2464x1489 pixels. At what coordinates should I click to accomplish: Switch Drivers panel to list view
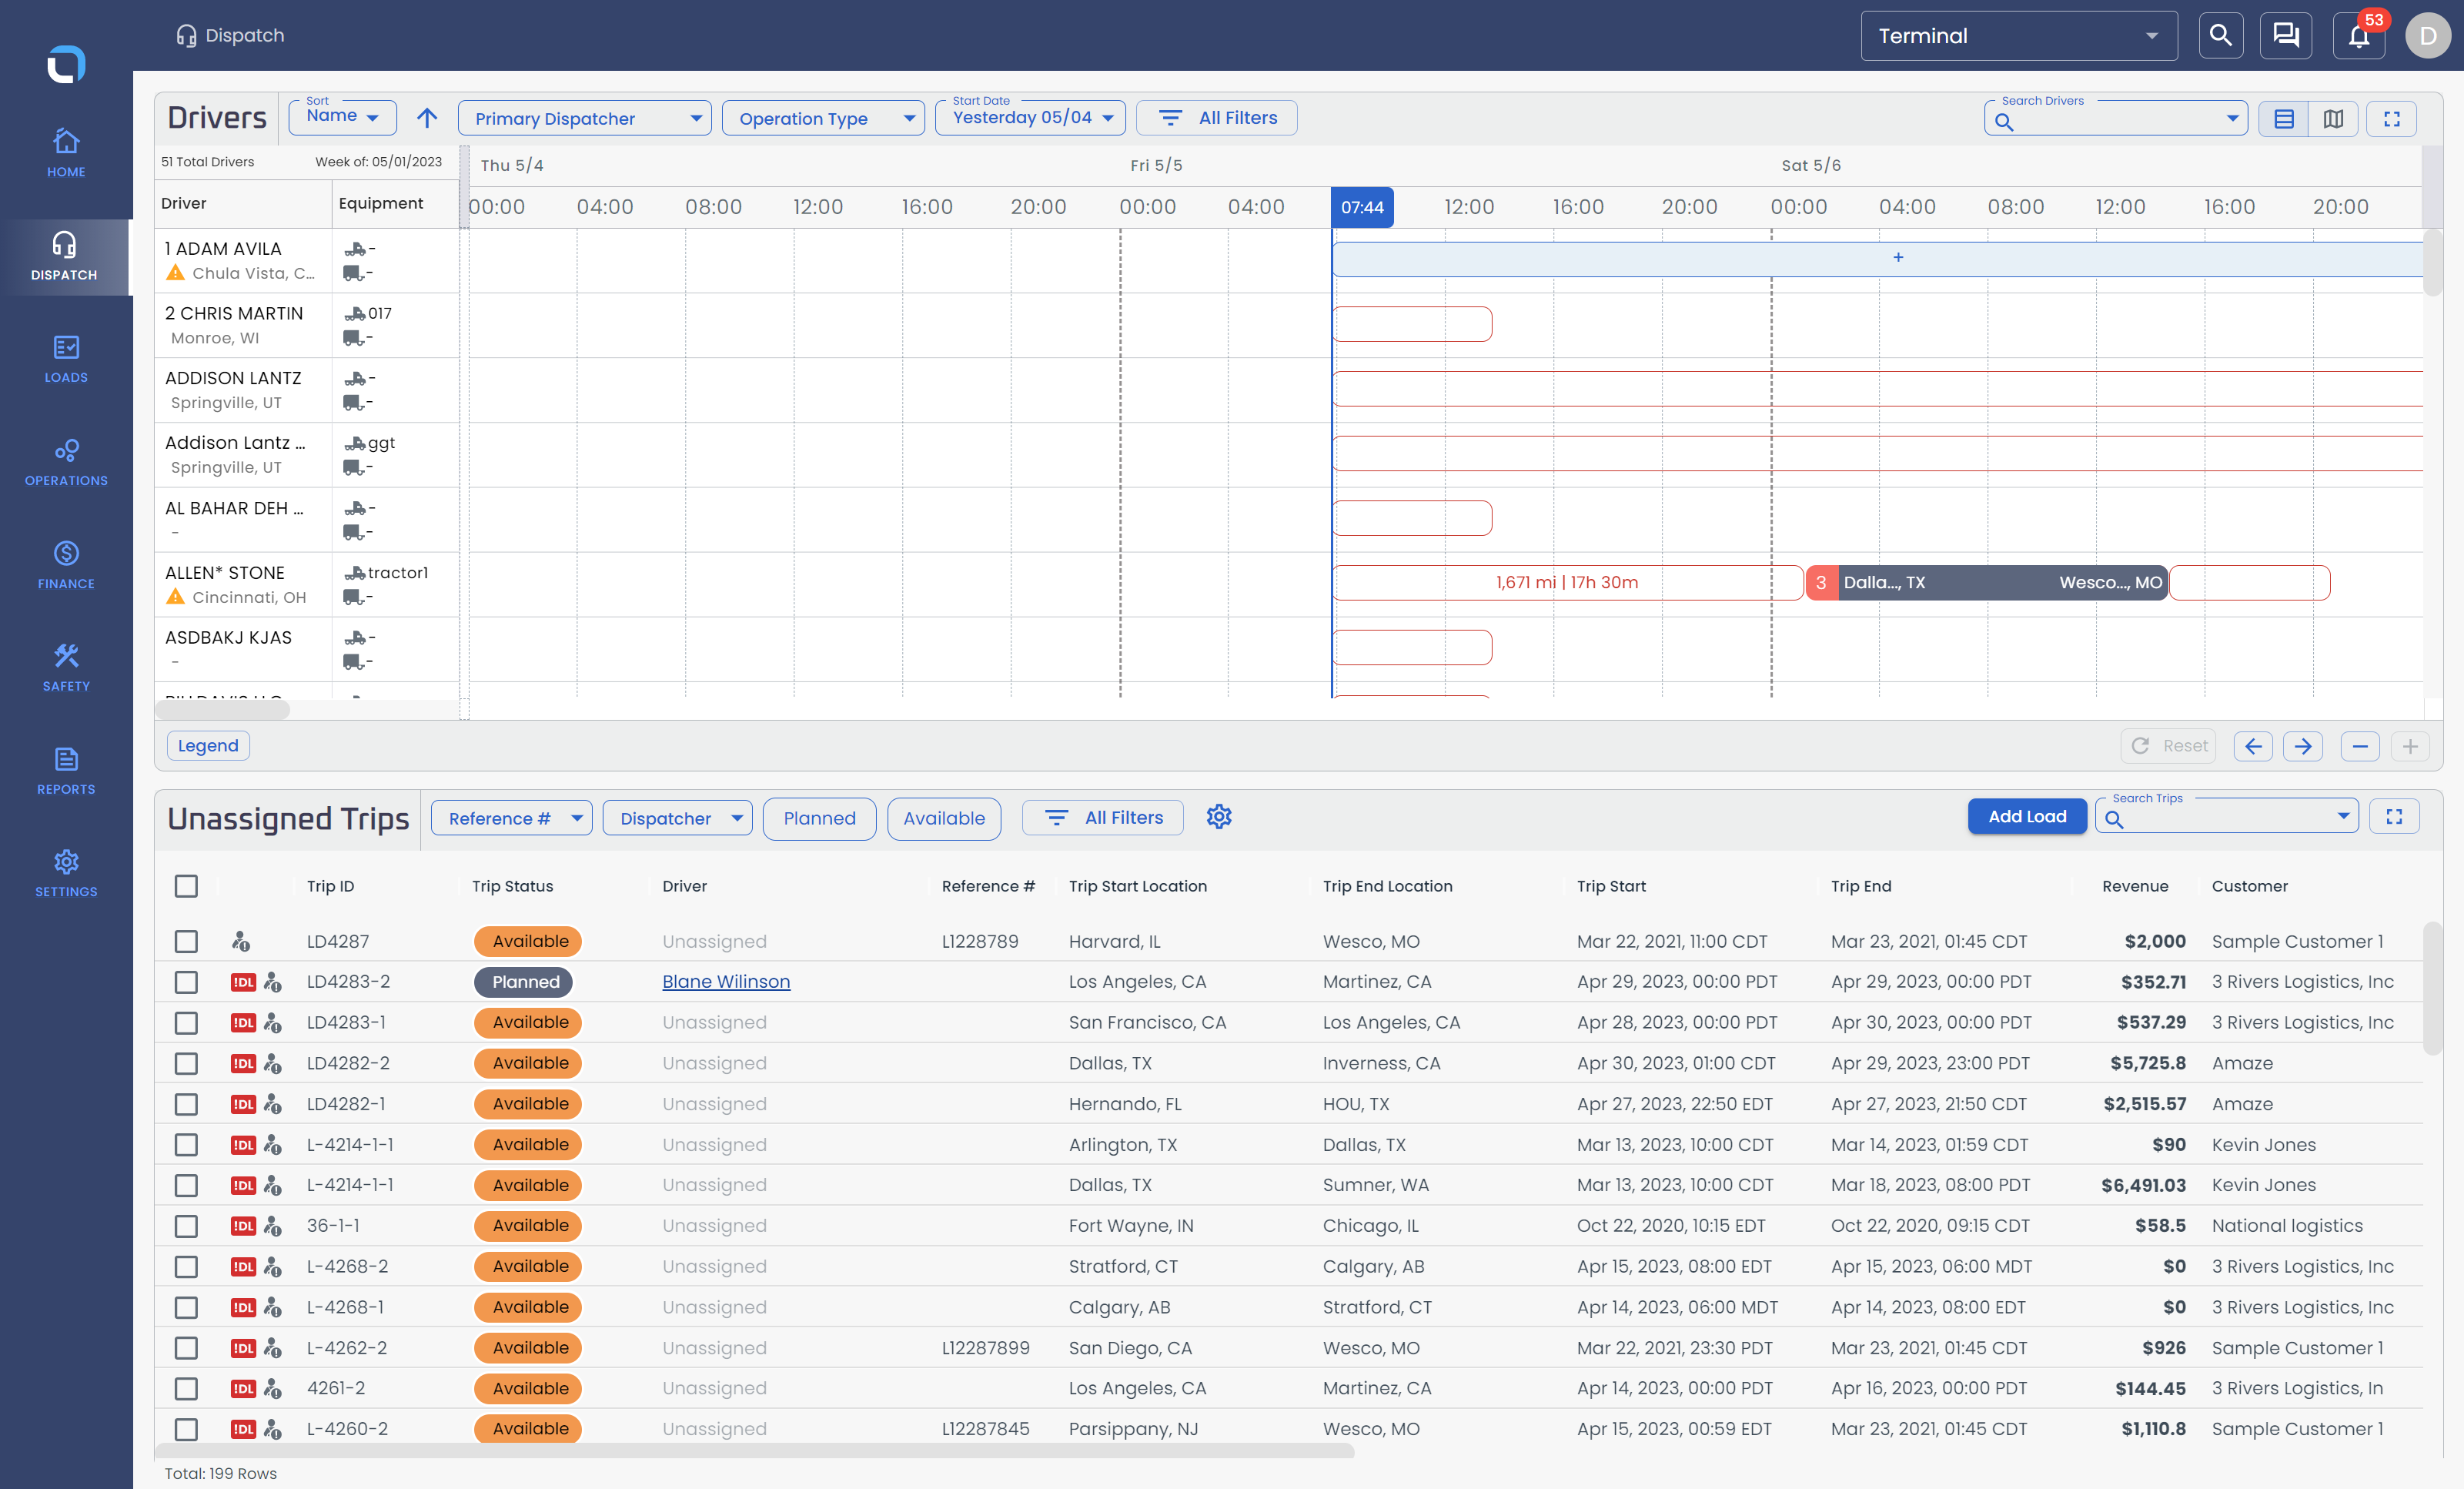click(2283, 119)
